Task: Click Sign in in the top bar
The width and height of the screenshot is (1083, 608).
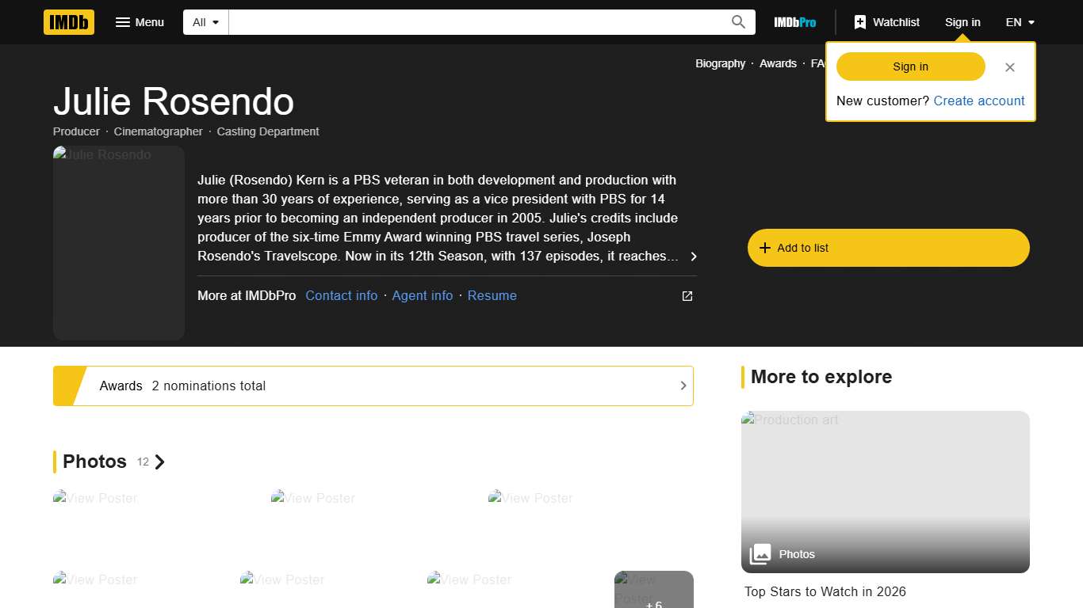Action: (962, 22)
